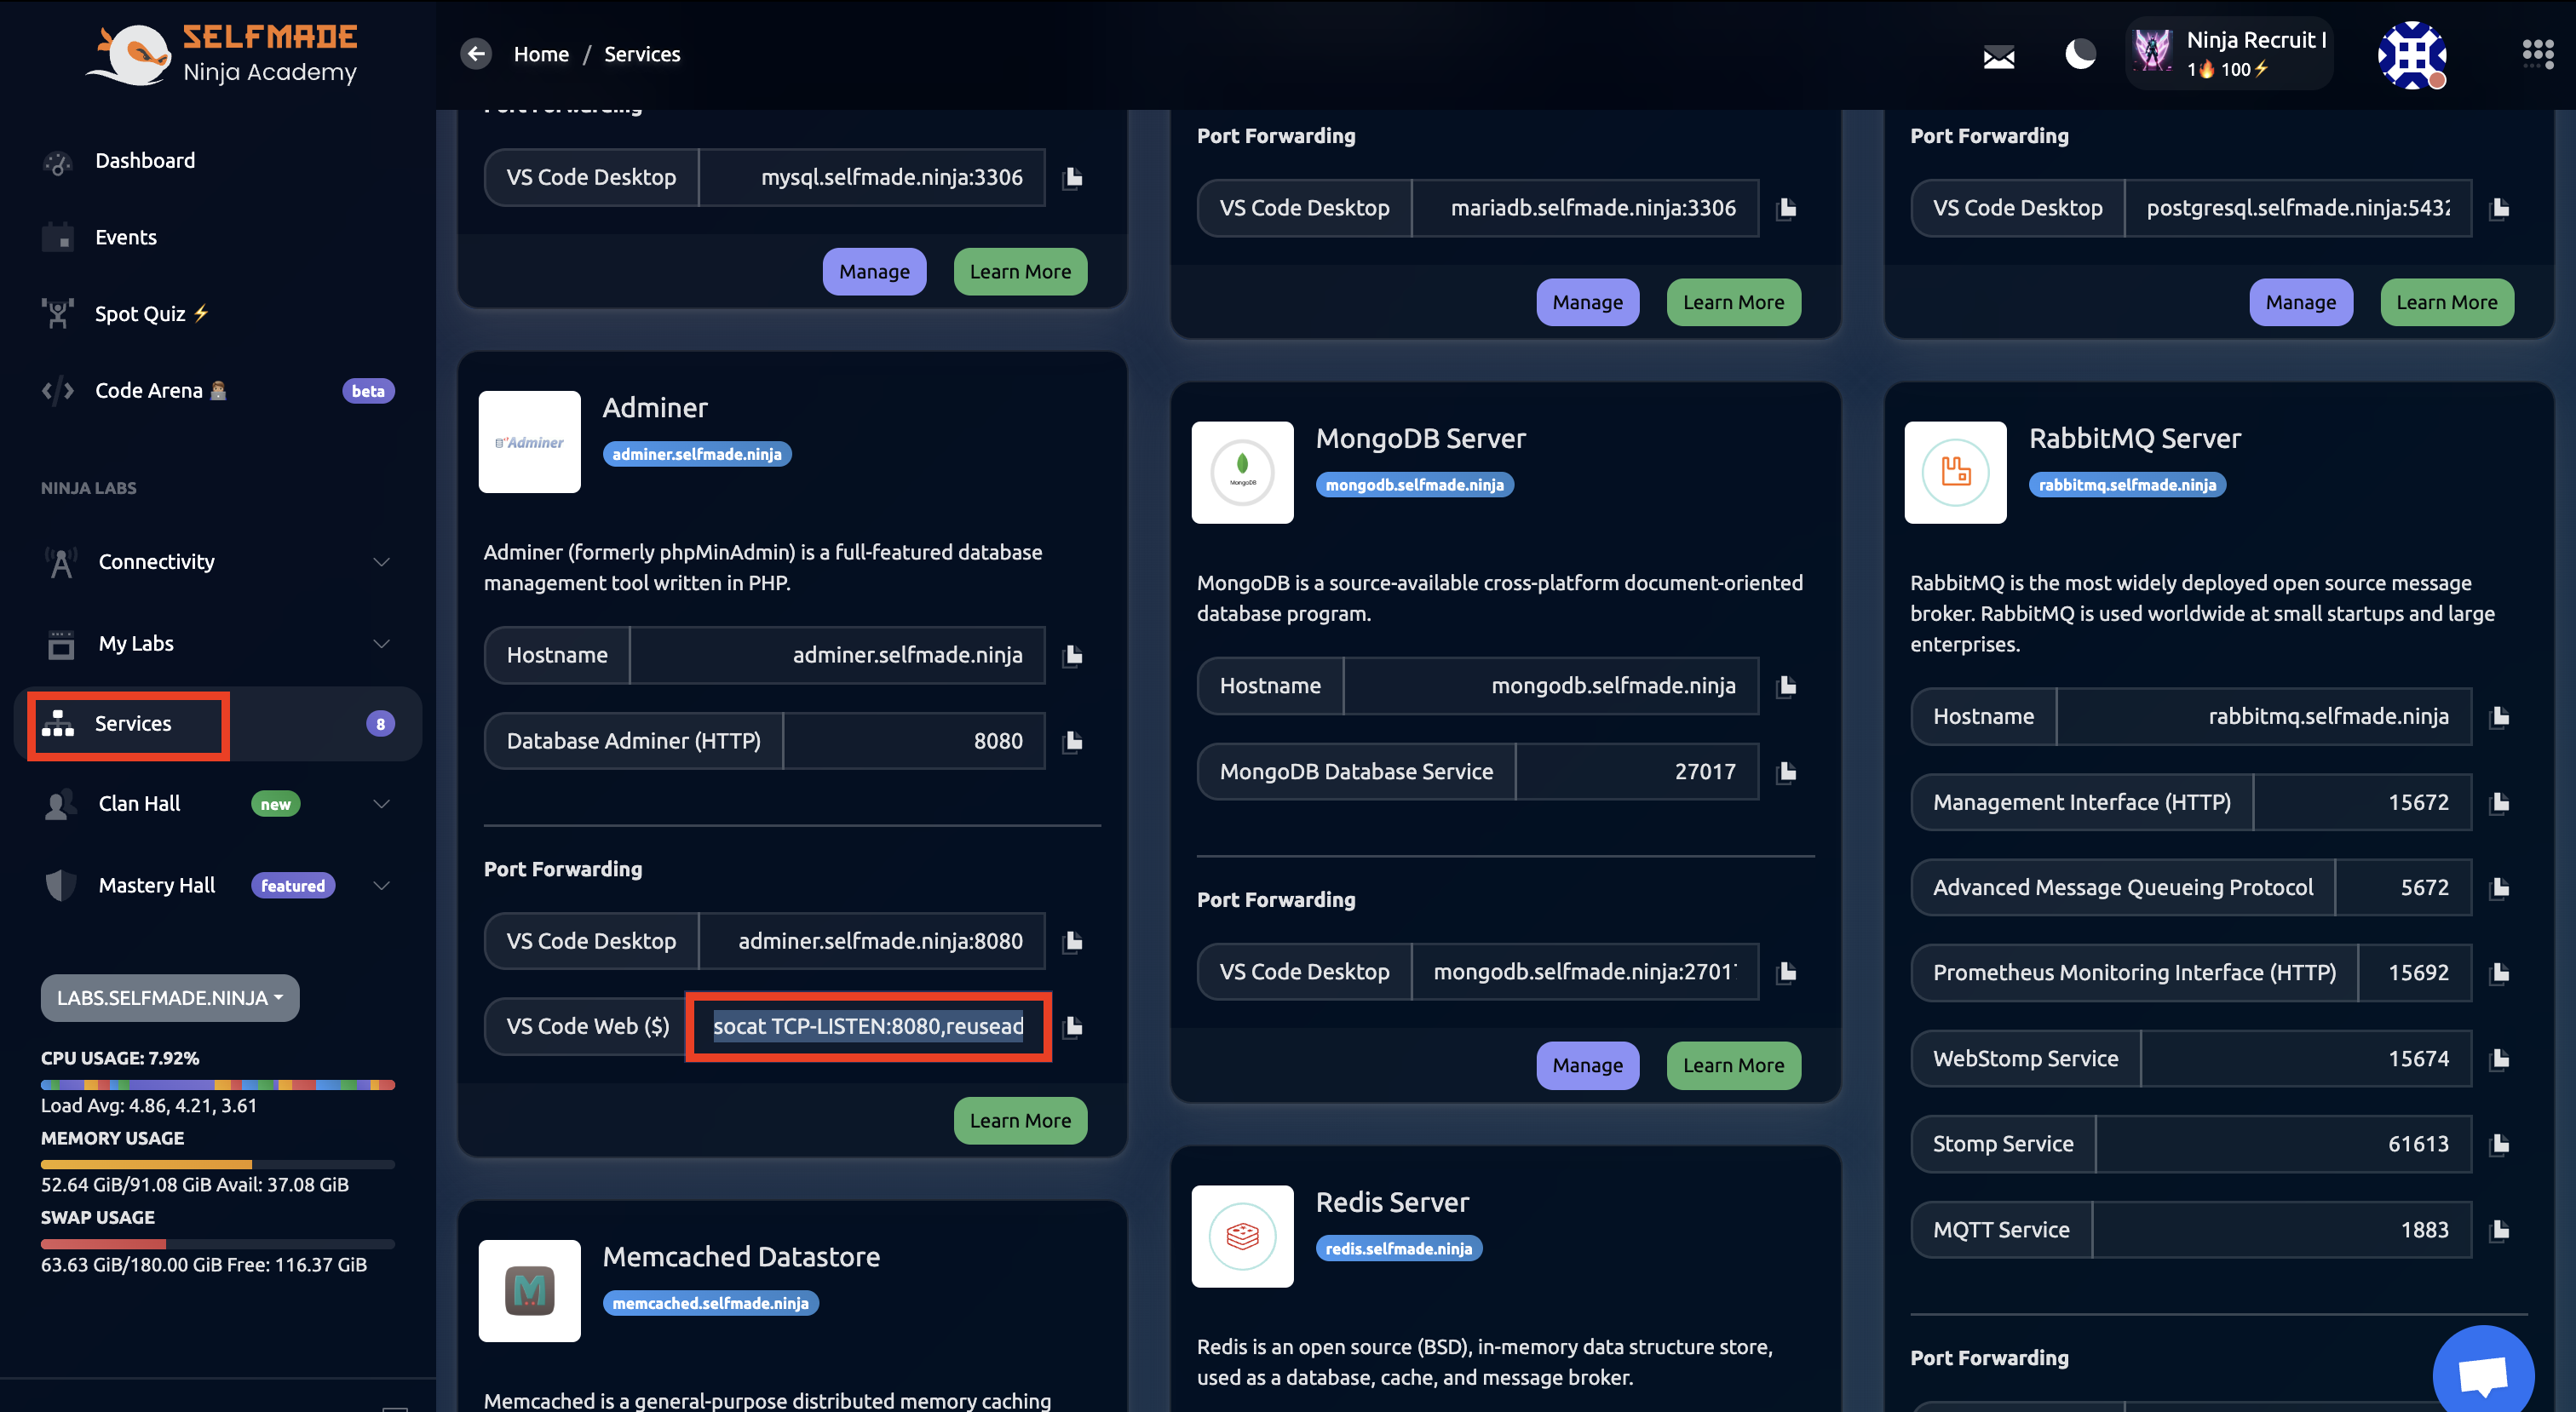The image size is (2576, 1412).
Task: Click Learn More on Adminer card
Action: (x=1020, y=1121)
